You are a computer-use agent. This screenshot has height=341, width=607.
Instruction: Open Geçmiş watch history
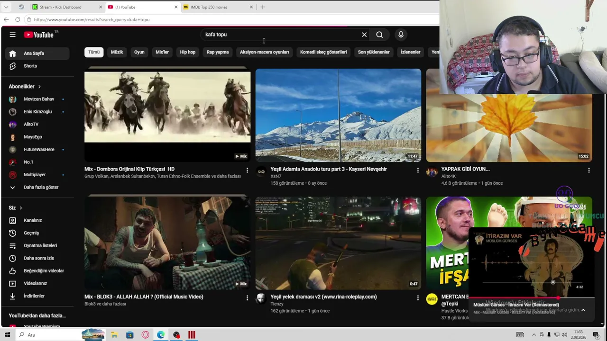tap(37, 233)
